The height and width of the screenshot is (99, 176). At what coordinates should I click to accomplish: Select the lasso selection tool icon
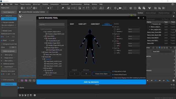coord(94,8)
